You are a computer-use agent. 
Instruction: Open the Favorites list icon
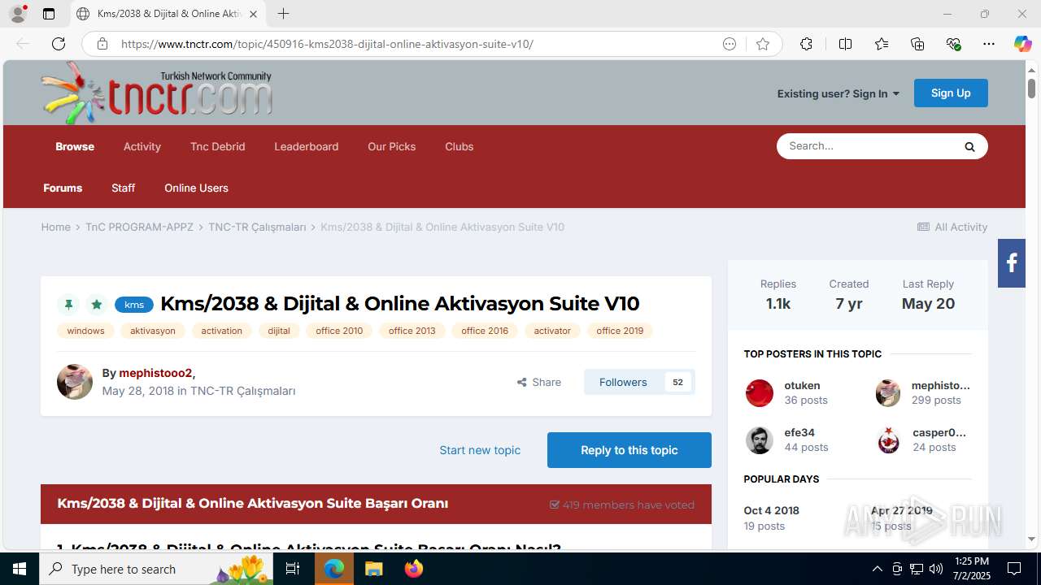[882, 44]
